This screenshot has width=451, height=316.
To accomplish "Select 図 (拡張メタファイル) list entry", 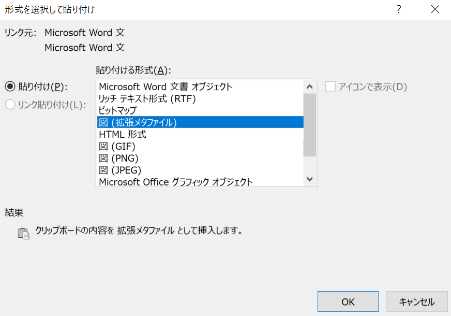I will pyautogui.click(x=200, y=122).
